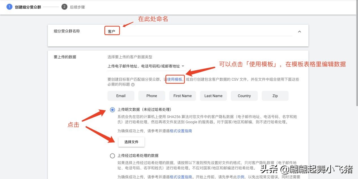Select the 上传明文数据 radio button

113,109
